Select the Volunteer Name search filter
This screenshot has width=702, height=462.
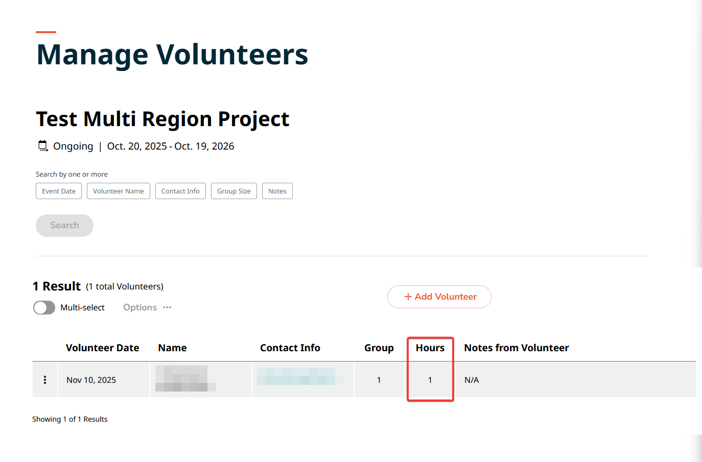pos(119,191)
